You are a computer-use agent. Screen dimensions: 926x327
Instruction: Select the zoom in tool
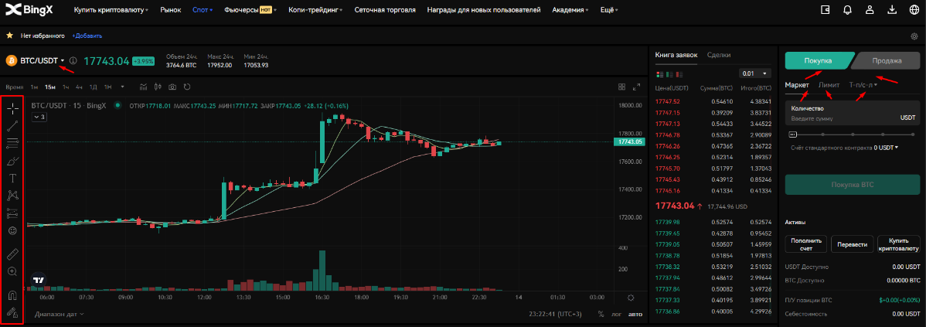pos(12,271)
